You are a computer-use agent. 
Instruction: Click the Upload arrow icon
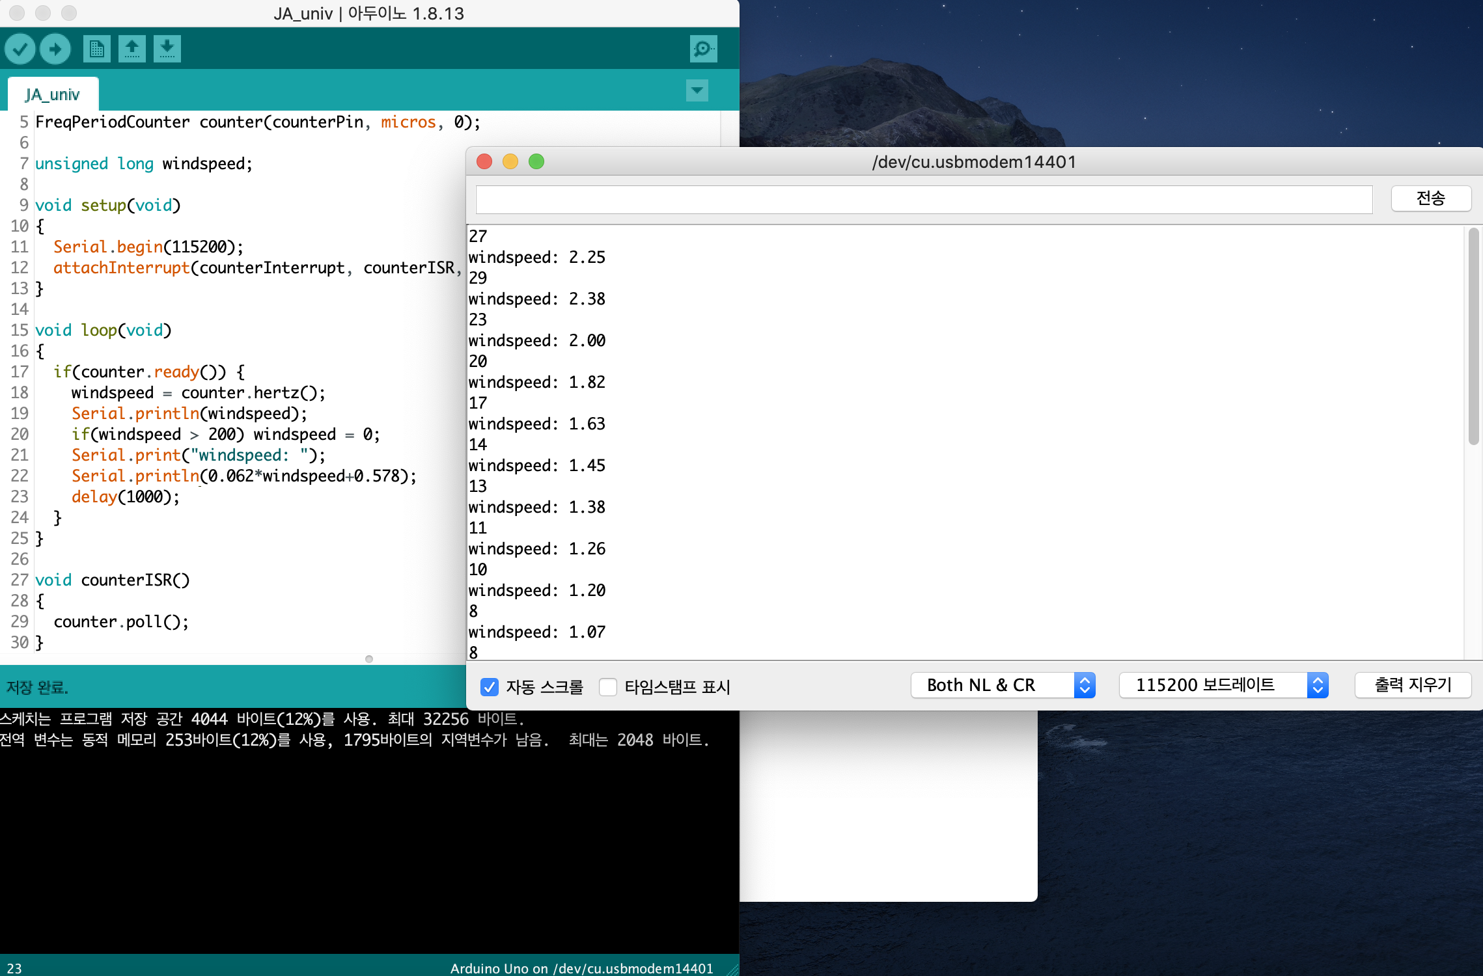coord(55,49)
